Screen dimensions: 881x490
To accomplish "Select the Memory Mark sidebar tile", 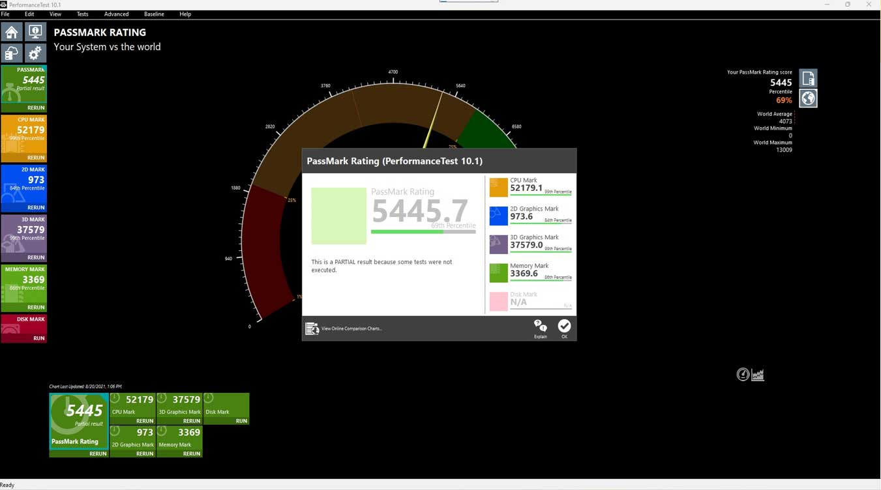I will click(24, 283).
